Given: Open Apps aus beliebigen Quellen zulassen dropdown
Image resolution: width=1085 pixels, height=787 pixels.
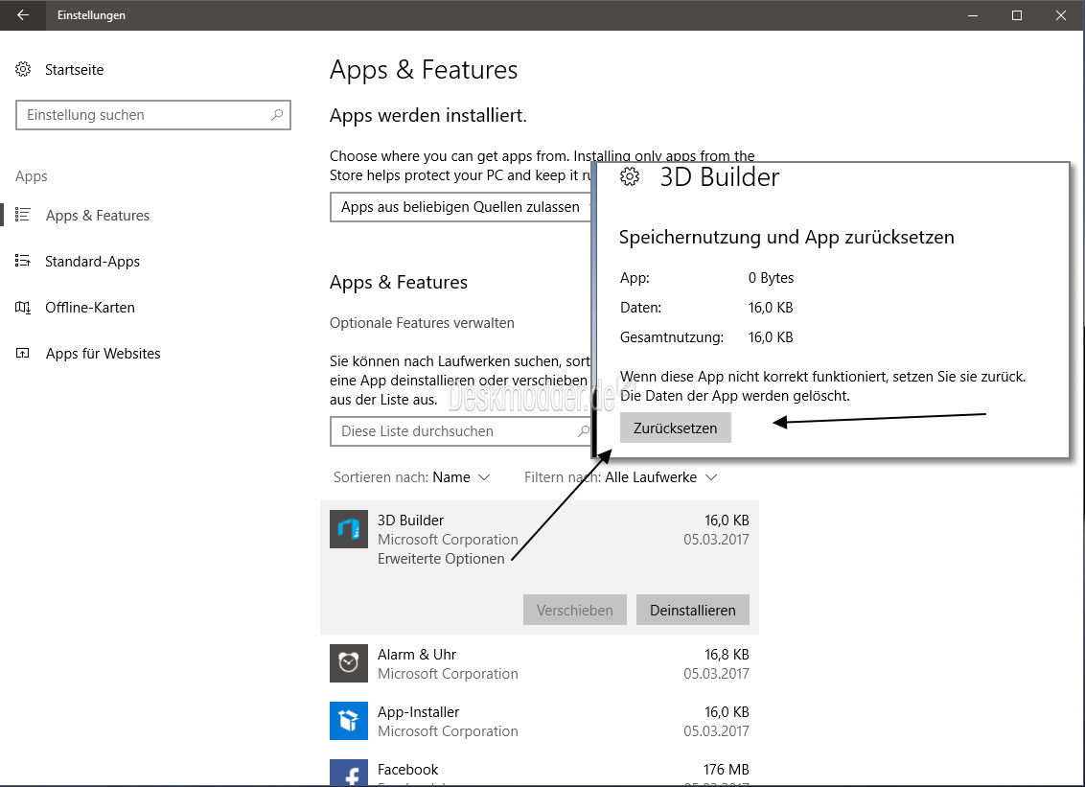Looking at the screenshot, I should [461, 207].
